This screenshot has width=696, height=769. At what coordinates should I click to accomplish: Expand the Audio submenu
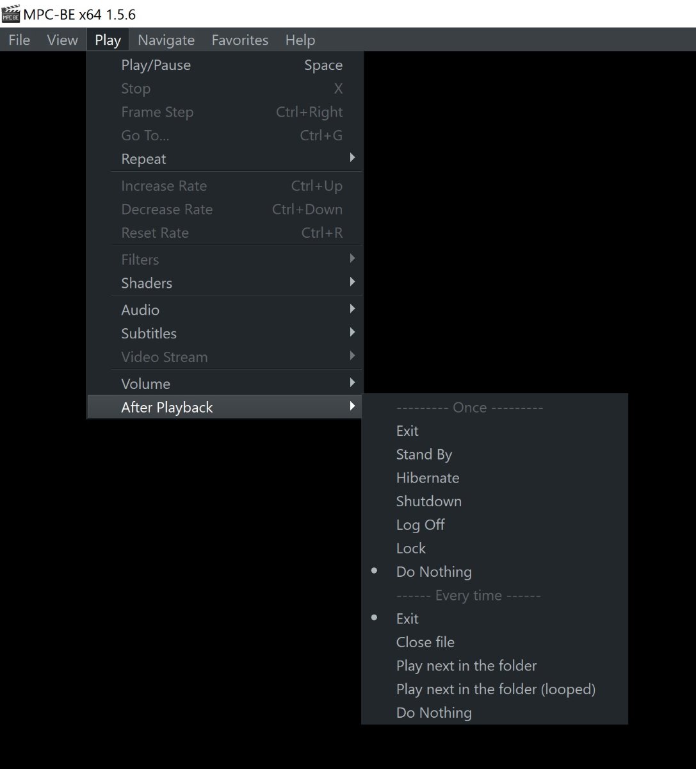(x=140, y=310)
